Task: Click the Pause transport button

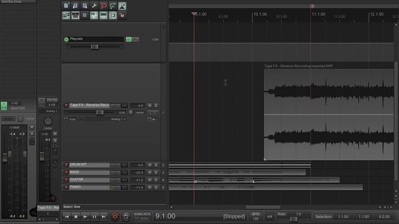Action: pos(94,217)
